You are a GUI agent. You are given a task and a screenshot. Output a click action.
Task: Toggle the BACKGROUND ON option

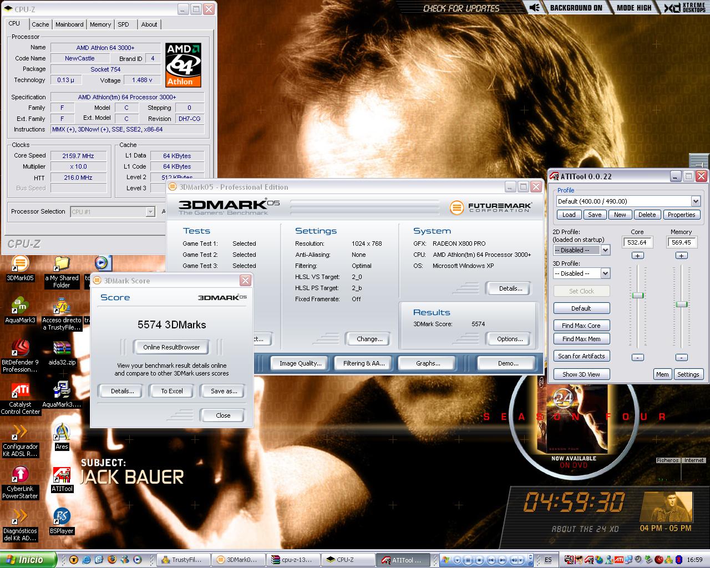pyautogui.click(x=576, y=8)
